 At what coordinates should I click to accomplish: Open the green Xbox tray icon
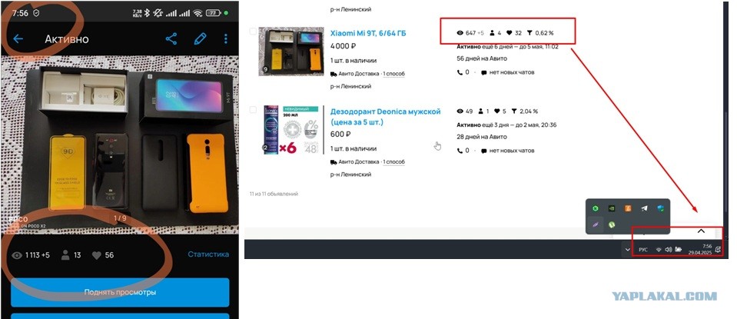(596, 208)
